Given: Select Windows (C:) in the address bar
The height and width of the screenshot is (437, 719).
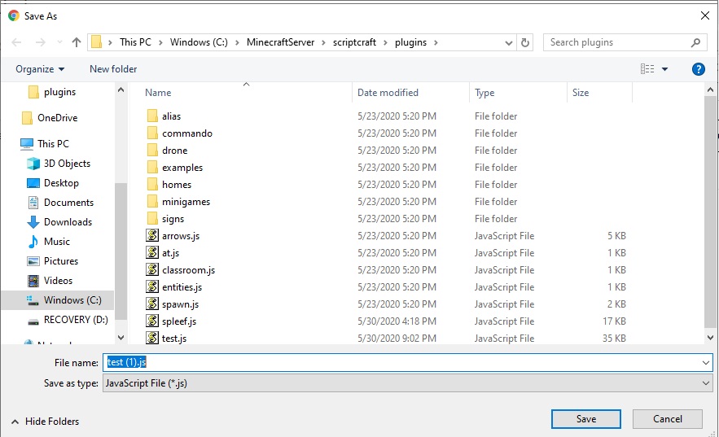Looking at the screenshot, I should click(199, 42).
